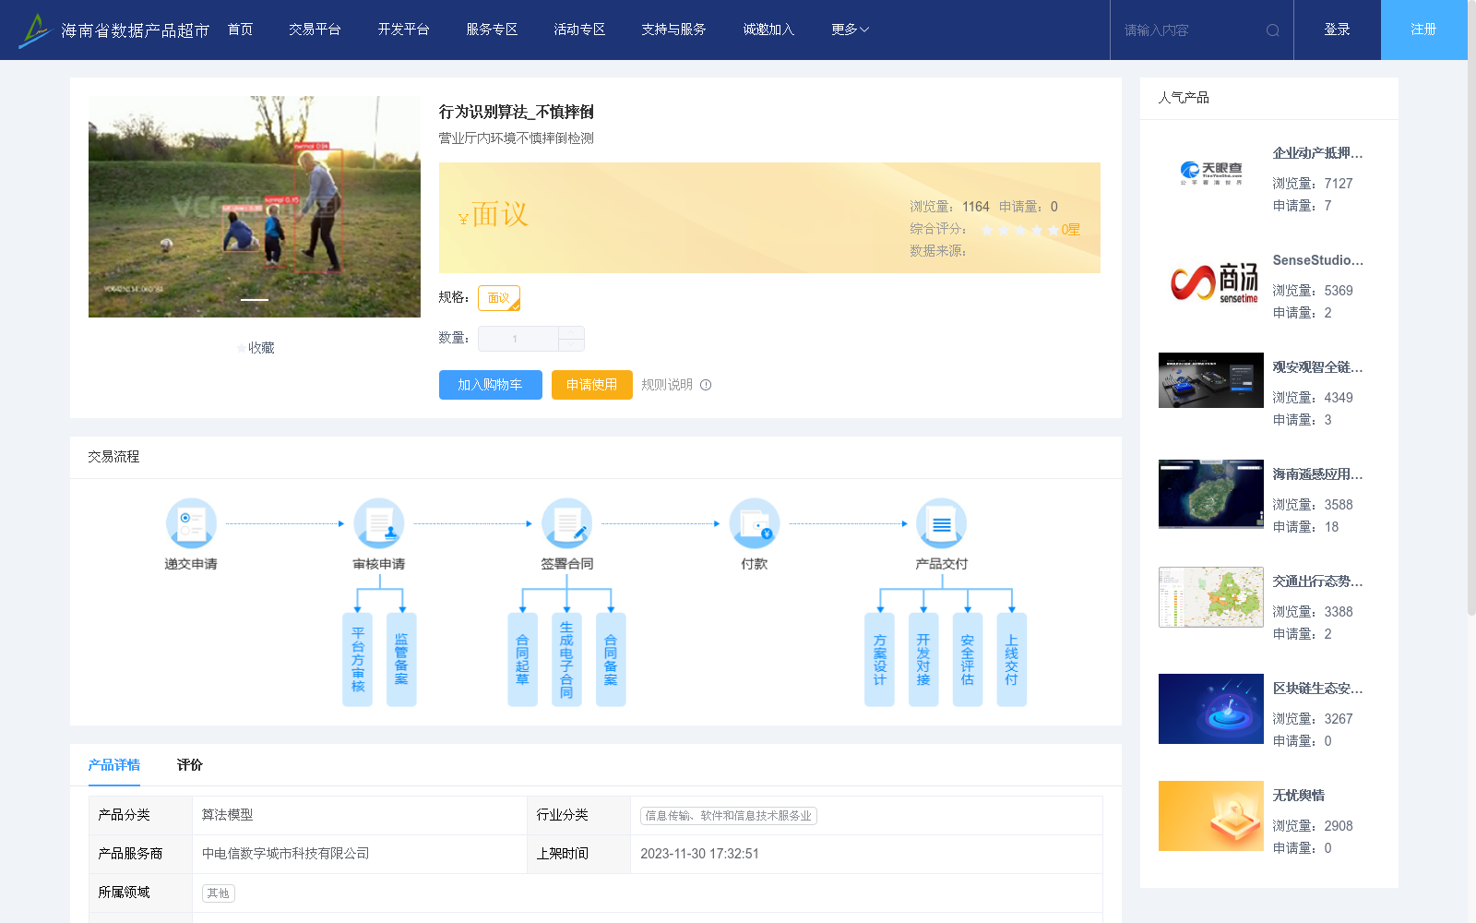Click the 合同备案 sub-step box
The width and height of the screenshot is (1476, 923).
coord(611,660)
